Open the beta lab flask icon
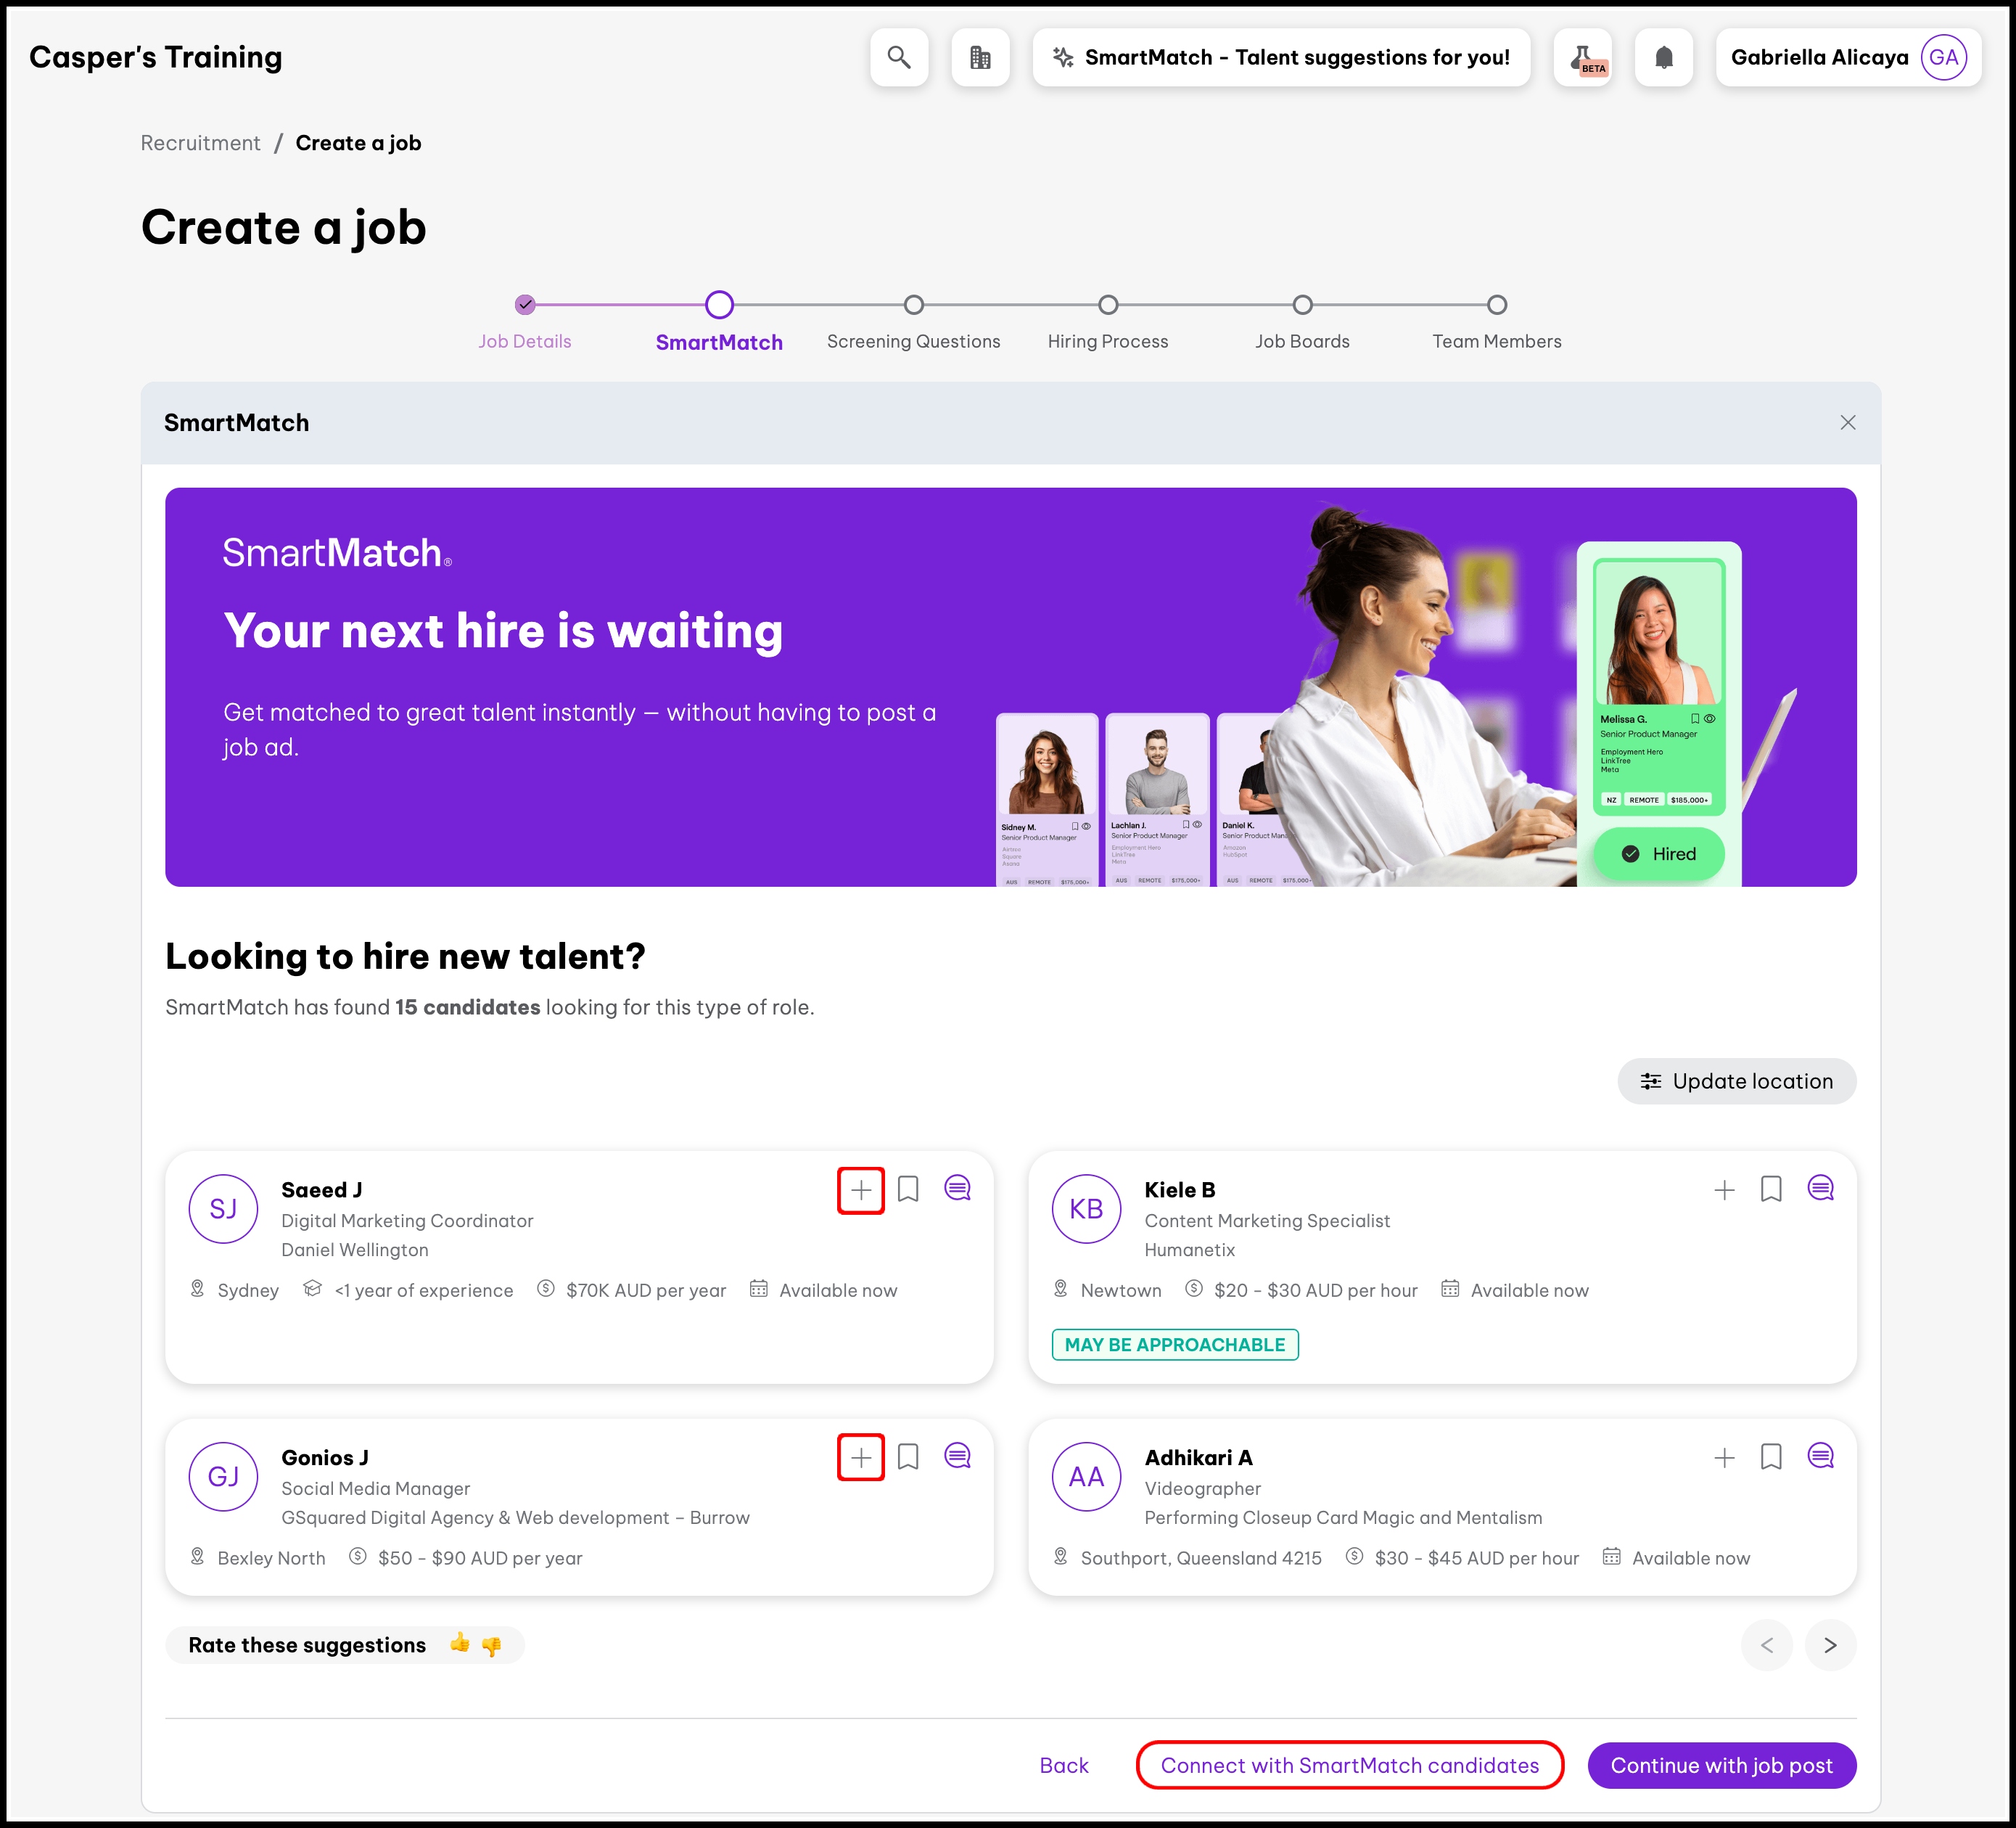The height and width of the screenshot is (1828, 2016). coord(1583,57)
